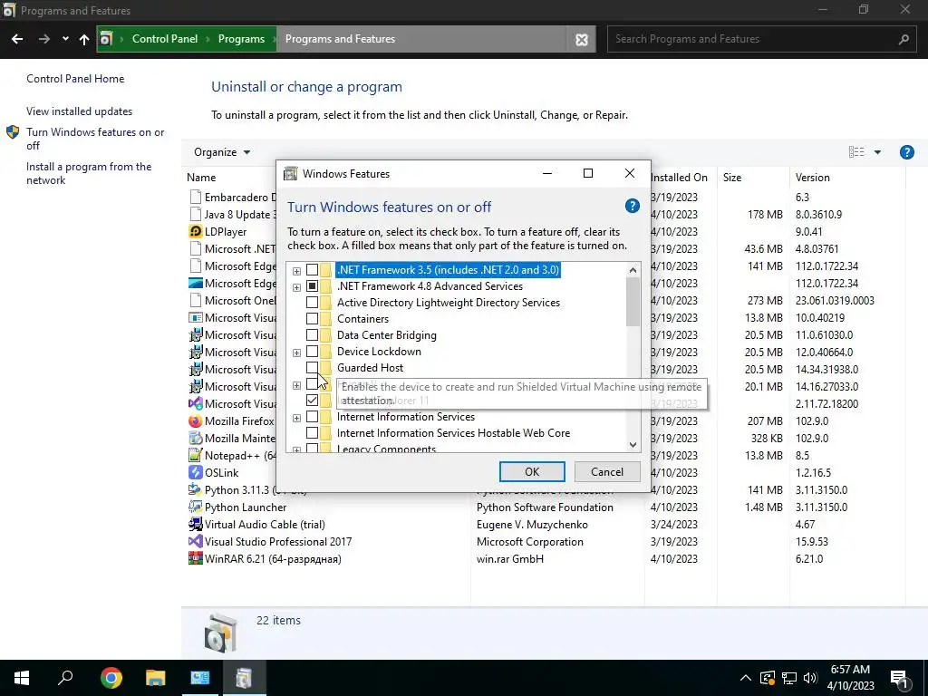Expand the Device Lockdown node
The width and height of the screenshot is (928, 696).
[x=296, y=353]
